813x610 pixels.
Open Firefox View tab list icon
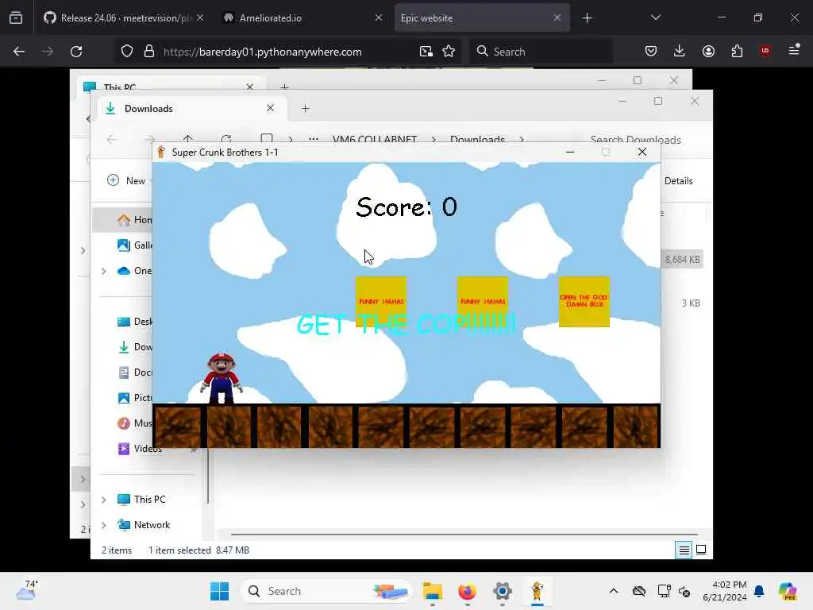point(16,17)
